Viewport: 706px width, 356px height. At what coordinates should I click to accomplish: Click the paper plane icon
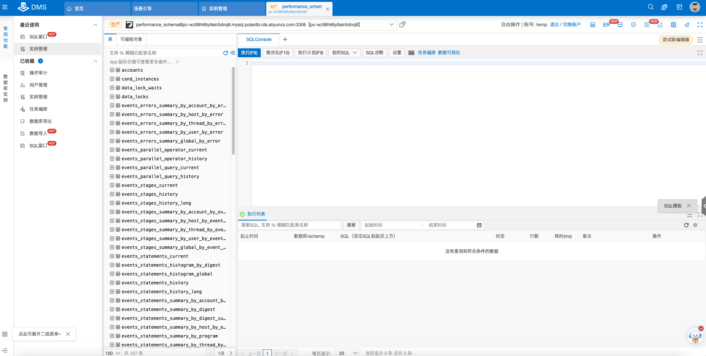(x=687, y=25)
